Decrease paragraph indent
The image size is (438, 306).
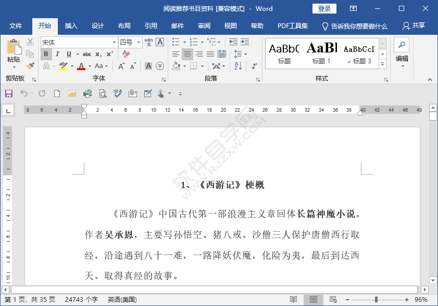pyautogui.click(x=233, y=42)
